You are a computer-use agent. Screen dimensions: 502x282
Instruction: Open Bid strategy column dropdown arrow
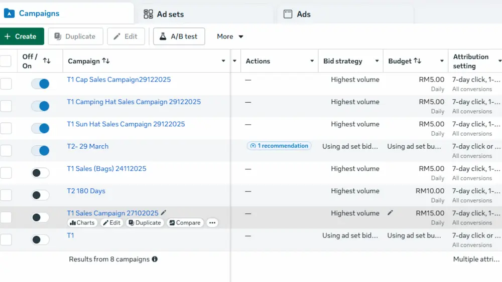tap(377, 61)
